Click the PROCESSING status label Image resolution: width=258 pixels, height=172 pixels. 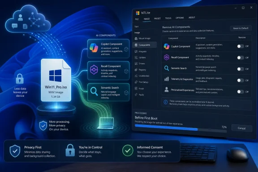pyautogui.click(x=141, y=113)
